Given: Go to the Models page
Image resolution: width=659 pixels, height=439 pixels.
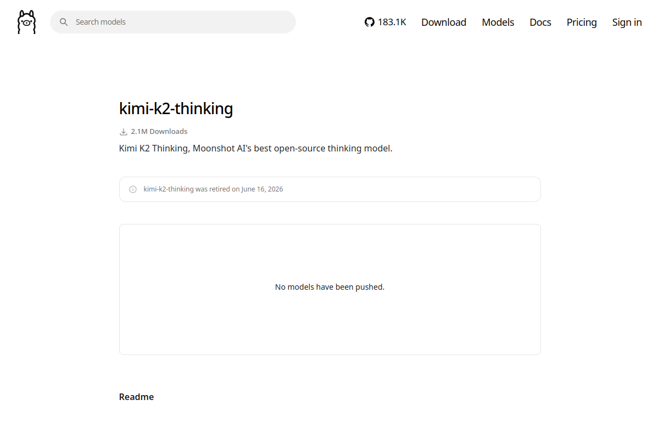Looking at the screenshot, I should (x=498, y=22).
